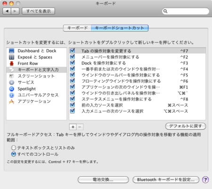Click the Dock を操作対象にする label
This screenshot has width=212, height=189.
(104, 63)
